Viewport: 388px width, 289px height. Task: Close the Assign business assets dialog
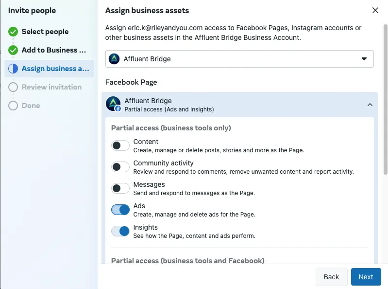click(375, 10)
